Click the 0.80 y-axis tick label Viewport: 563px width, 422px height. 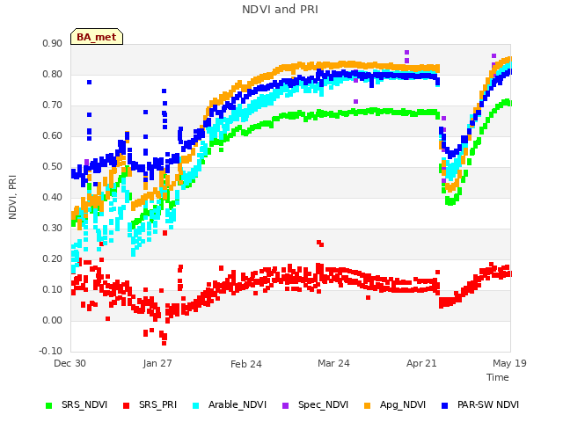point(53,75)
